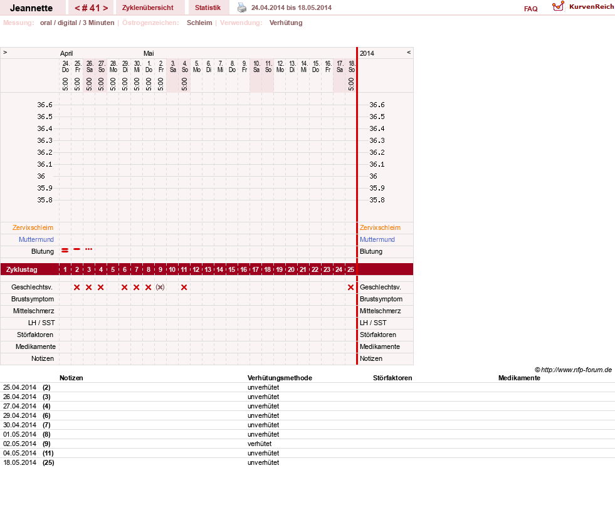615x515 pixels.
Task: Click the Mai month label
Action: (149, 53)
